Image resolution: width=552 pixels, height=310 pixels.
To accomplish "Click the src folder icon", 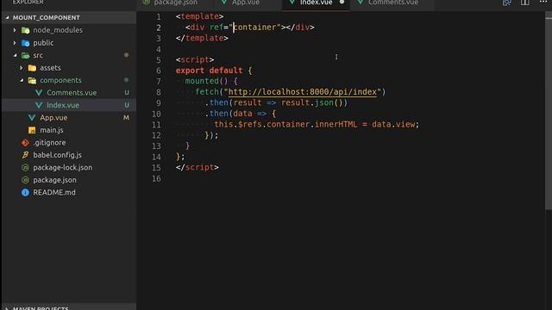I will 25,55.
